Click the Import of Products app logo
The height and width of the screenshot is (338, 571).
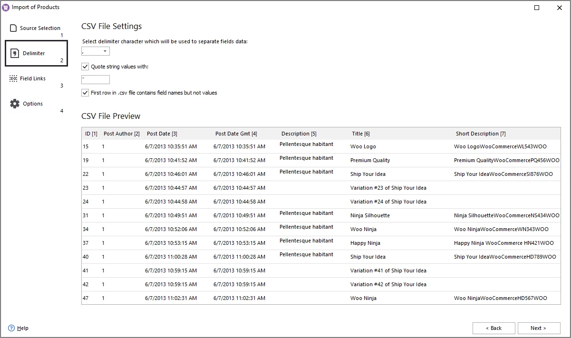5,7
